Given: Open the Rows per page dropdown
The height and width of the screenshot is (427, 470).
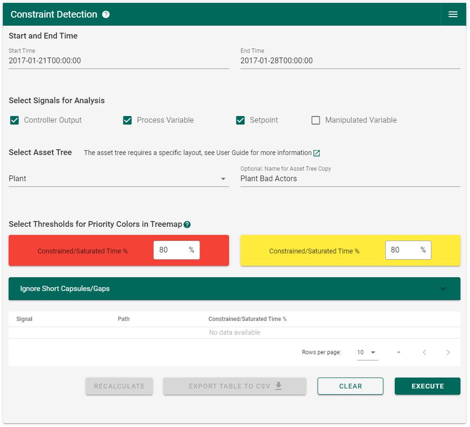Looking at the screenshot, I should 368,352.
